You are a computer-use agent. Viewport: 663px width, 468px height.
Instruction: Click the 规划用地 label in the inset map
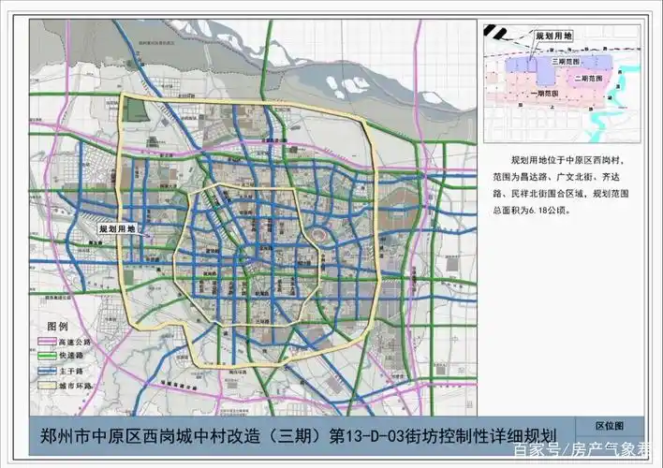(x=553, y=36)
